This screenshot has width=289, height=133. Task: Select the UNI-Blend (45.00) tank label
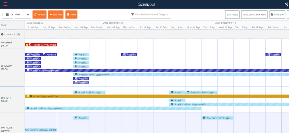[x=6, y=44]
